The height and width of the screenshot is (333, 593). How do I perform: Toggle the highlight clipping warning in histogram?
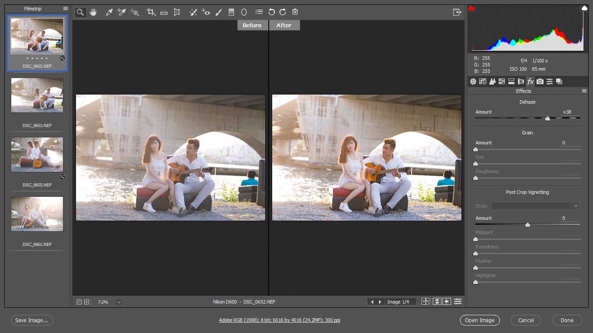pyautogui.click(x=584, y=8)
